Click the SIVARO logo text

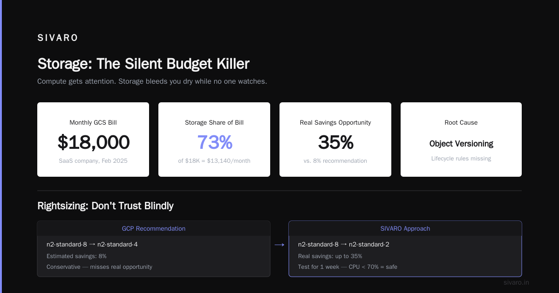(x=58, y=38)
